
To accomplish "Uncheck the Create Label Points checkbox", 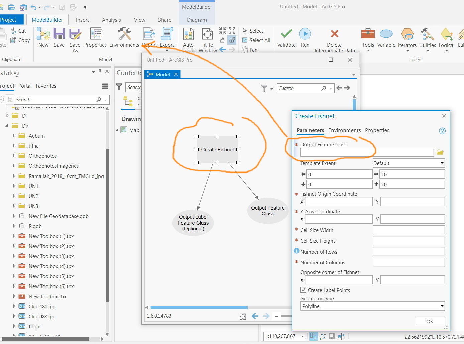I will pyautogui.click(x=303, y=290).
